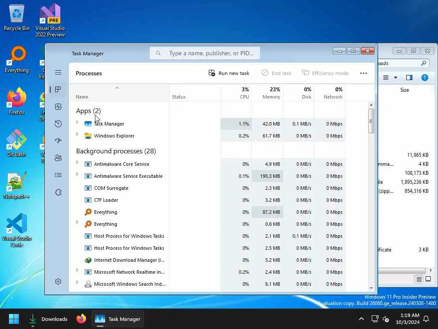Open the three-dots more options menu

coord(364,73)
